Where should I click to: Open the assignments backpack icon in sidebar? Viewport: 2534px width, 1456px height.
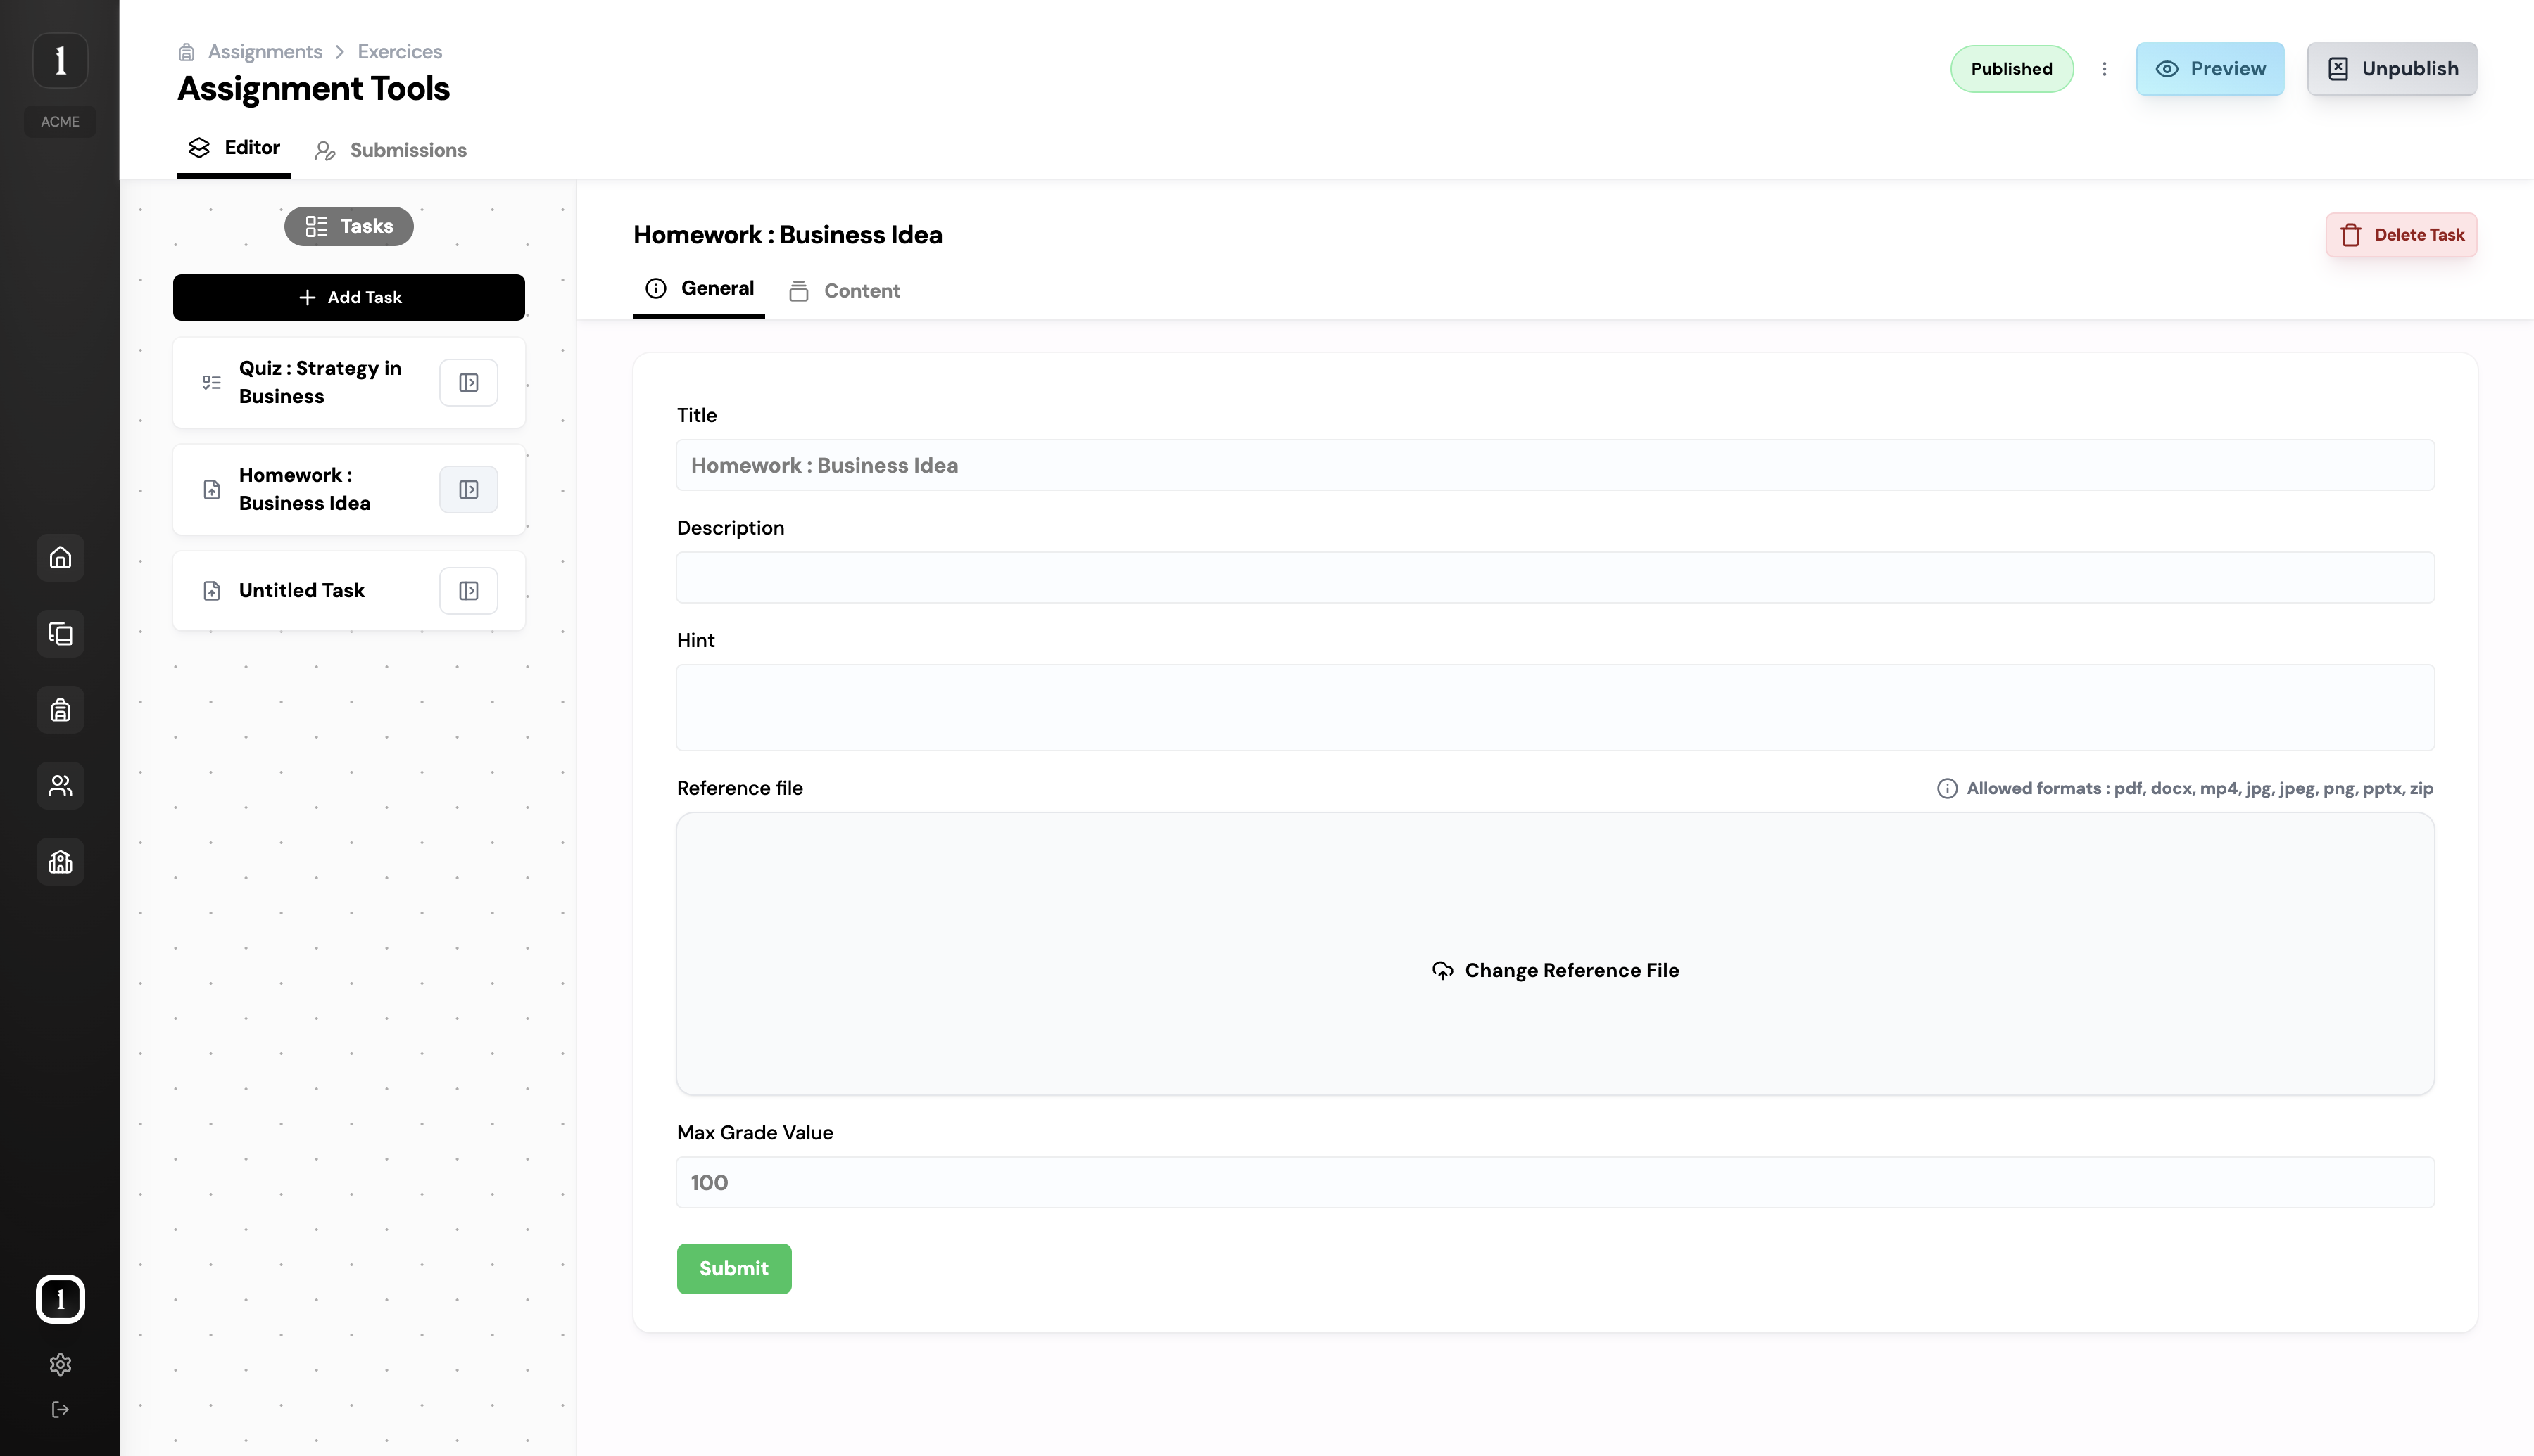(60, 709)
